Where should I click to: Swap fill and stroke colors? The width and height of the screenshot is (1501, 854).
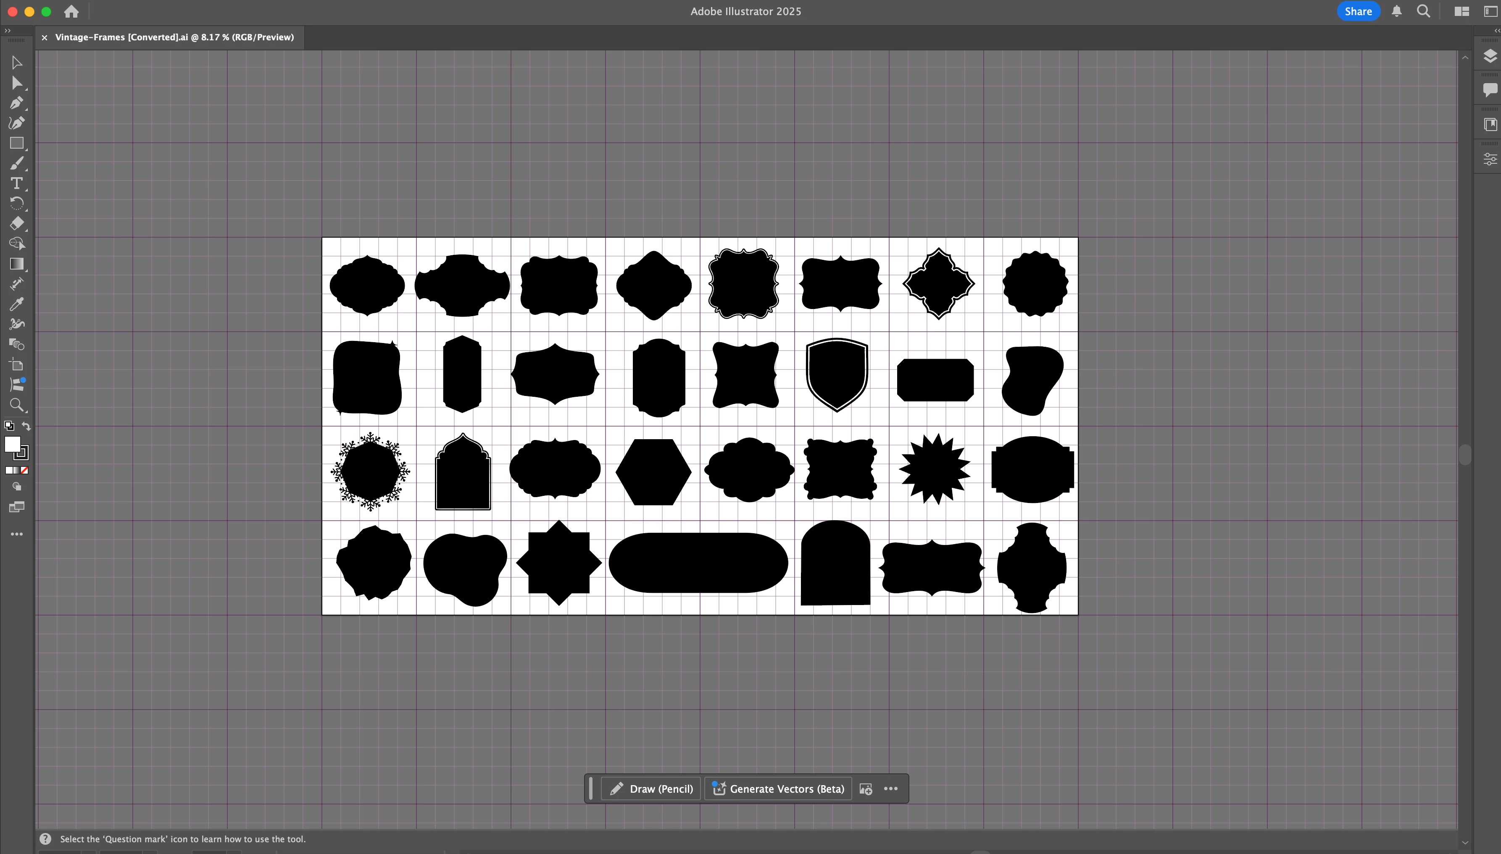26,426
